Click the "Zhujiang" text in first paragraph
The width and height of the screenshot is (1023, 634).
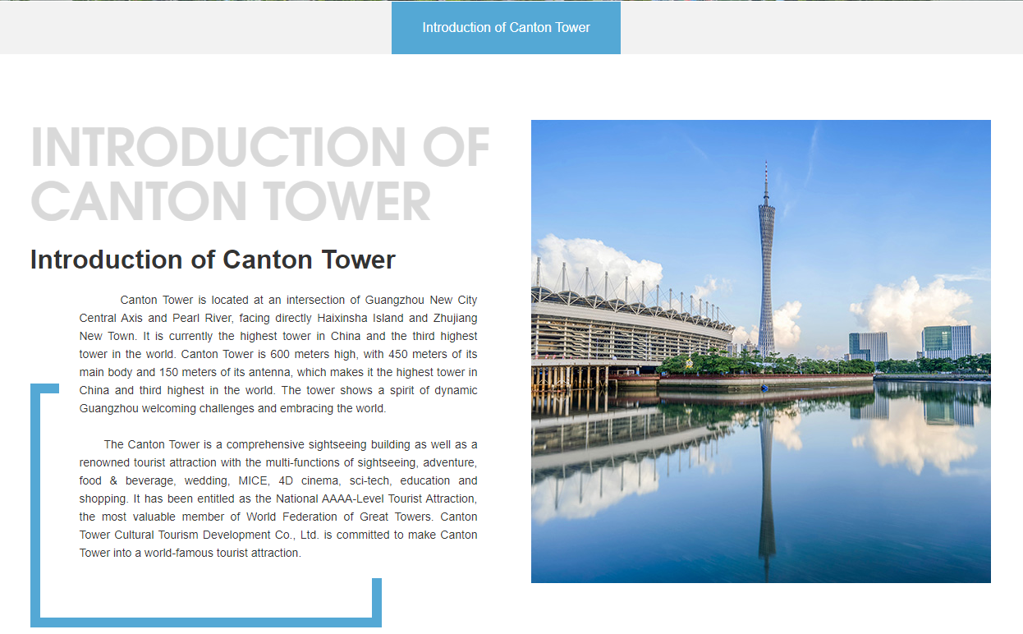pyautogui.click(x=455, y=318)
